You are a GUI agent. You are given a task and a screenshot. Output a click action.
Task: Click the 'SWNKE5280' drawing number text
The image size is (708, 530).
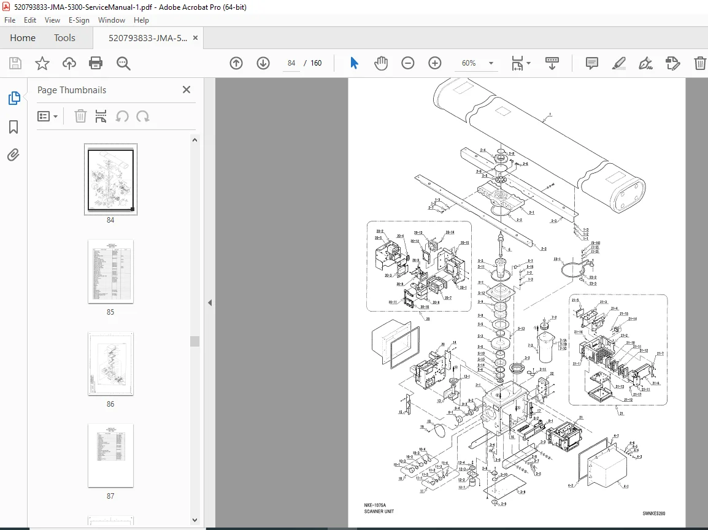(654, 513)
